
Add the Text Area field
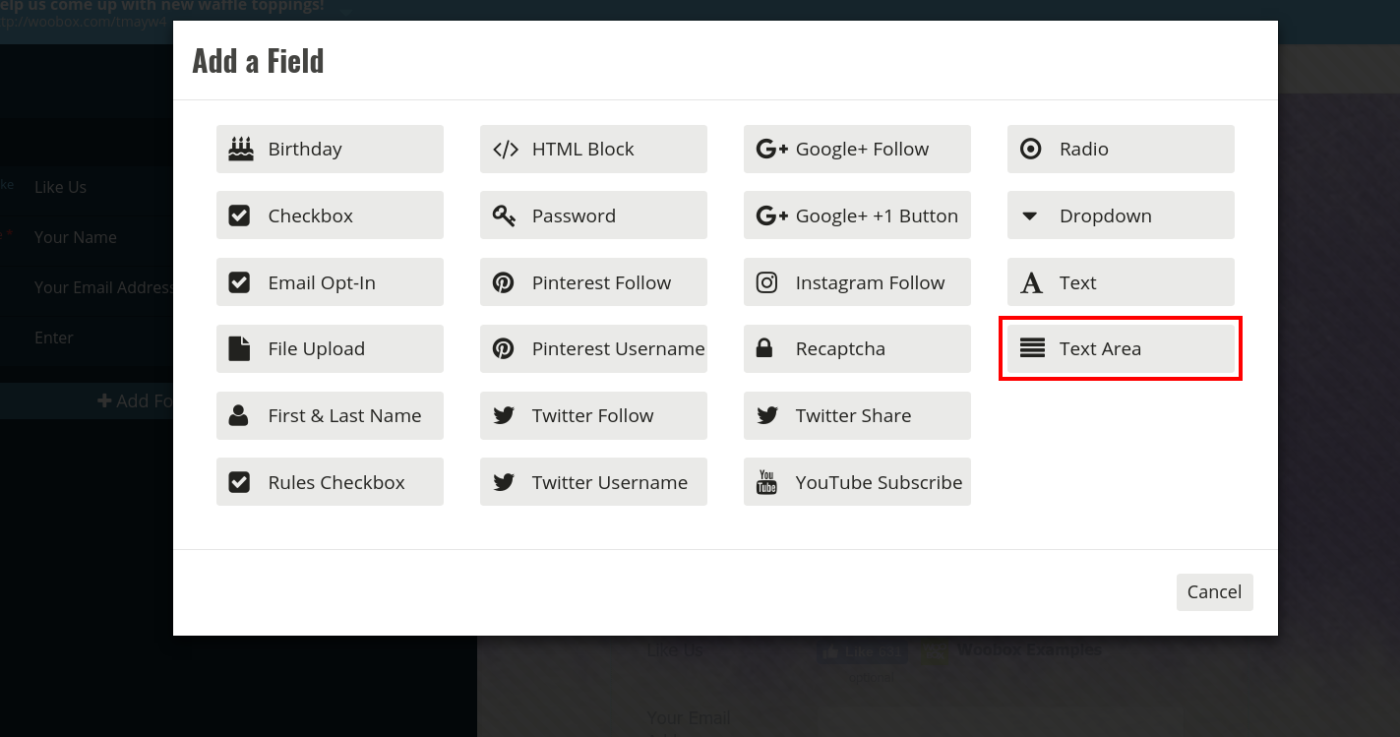pyautogui.click(x=1121, y=348)
